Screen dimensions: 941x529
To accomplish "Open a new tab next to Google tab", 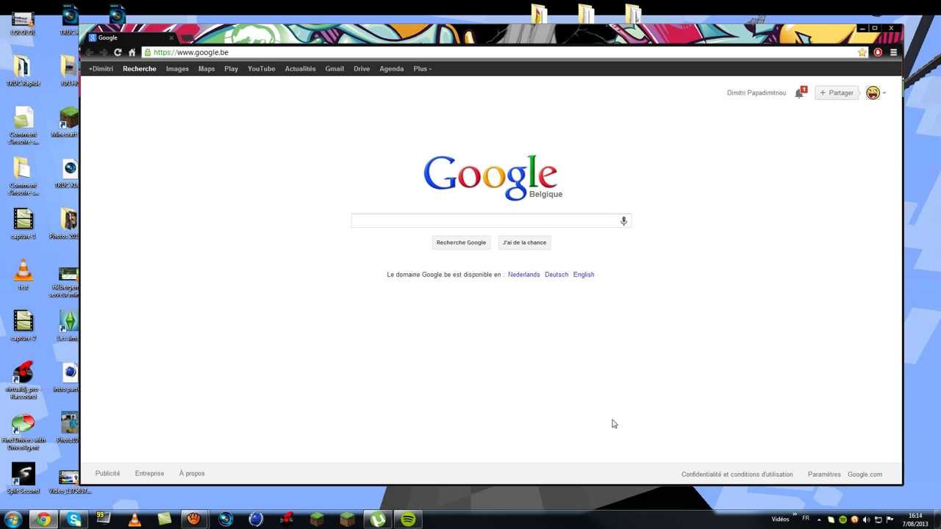I will [x=187, y=38].
